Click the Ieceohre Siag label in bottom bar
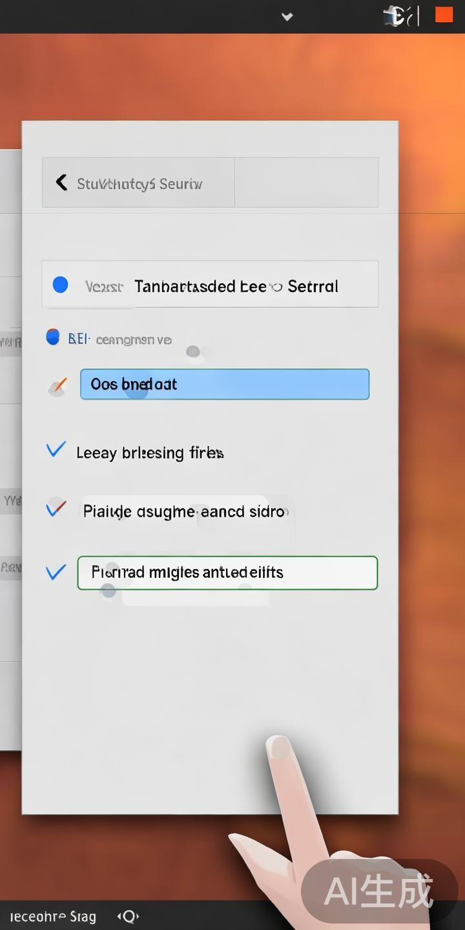465x930 pixels. [x=53, y=916]
